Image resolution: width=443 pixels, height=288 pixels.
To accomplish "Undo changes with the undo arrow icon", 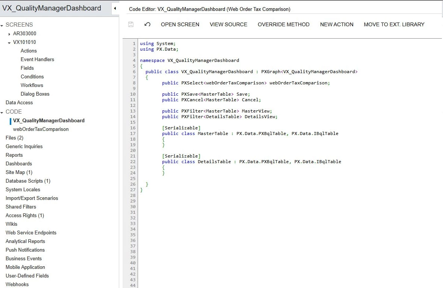I will 147,24.
